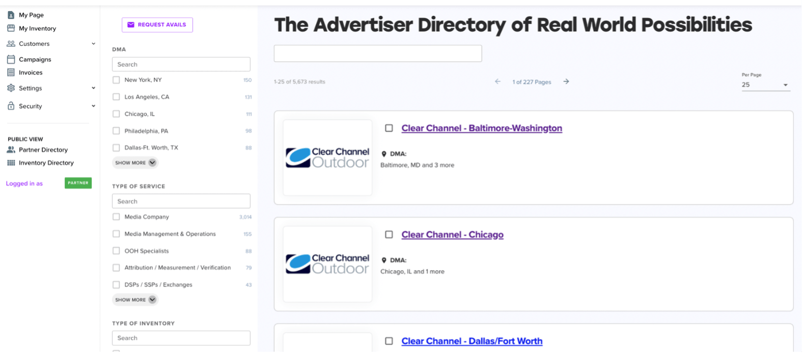Click the Clear Channel Outdoor logo for Chicago

(327, 264)
